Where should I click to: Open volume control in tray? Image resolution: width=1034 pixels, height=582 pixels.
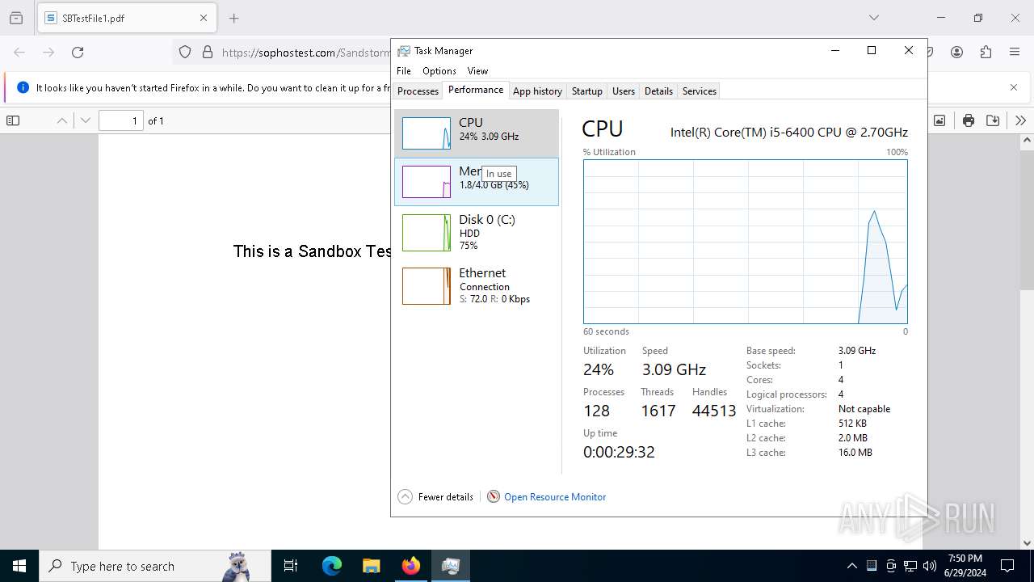(930, 566)
